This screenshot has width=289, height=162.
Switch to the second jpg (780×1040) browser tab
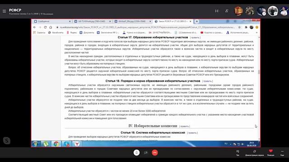pos(93,21)
